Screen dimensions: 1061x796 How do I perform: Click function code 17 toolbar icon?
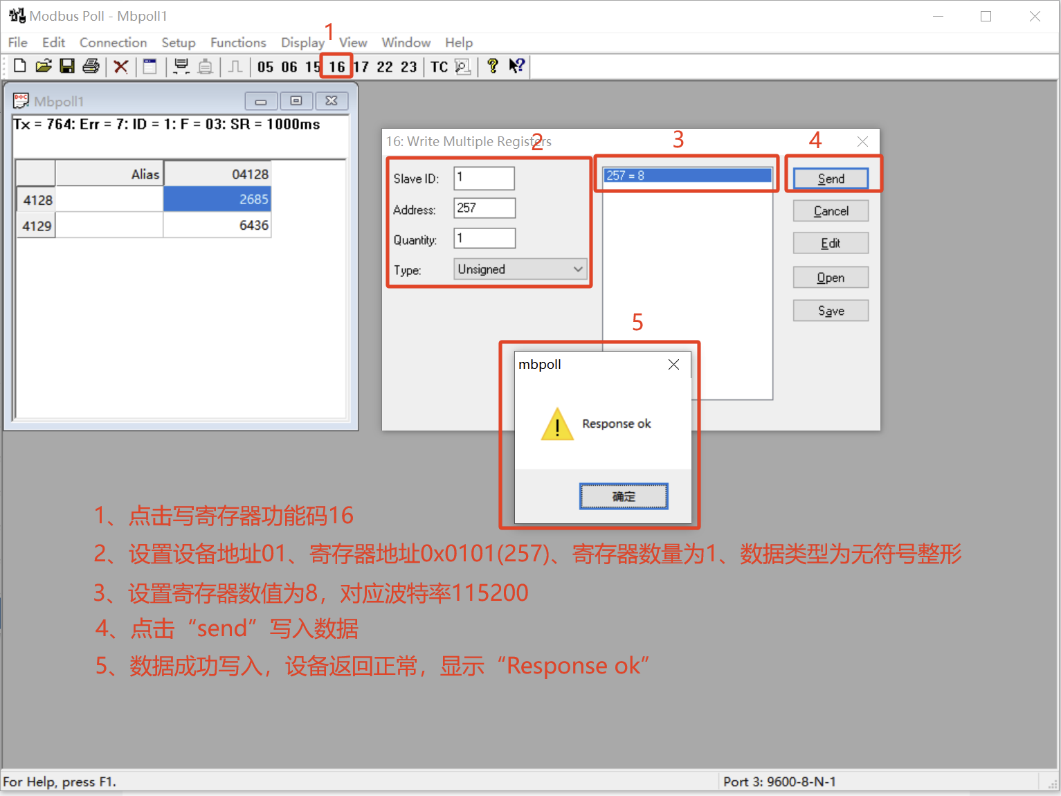361,66
